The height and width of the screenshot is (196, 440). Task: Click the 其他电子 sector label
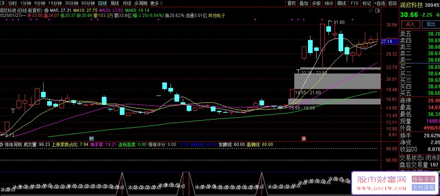(x=216, y=15)
